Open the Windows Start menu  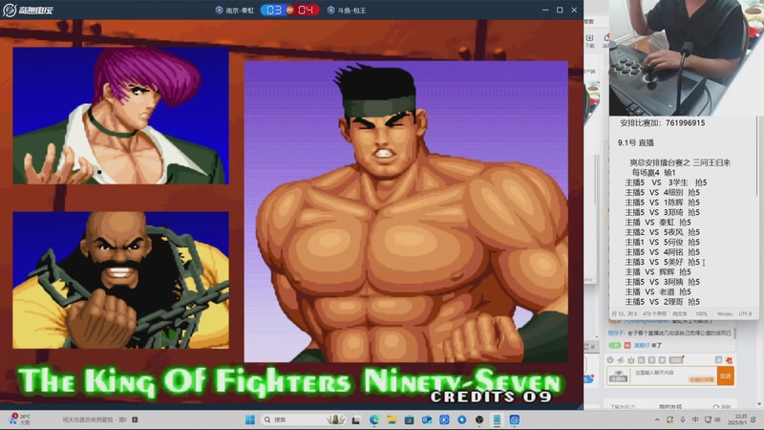click(250, 419)
